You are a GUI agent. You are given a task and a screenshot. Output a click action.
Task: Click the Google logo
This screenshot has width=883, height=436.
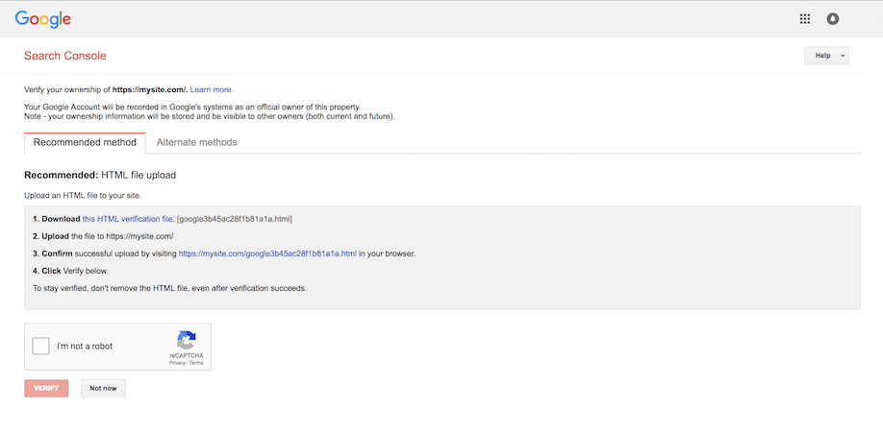42,20
